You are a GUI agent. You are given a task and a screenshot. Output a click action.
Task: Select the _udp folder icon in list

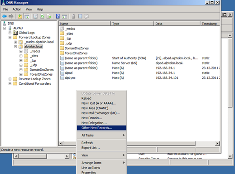coord(62,43)
